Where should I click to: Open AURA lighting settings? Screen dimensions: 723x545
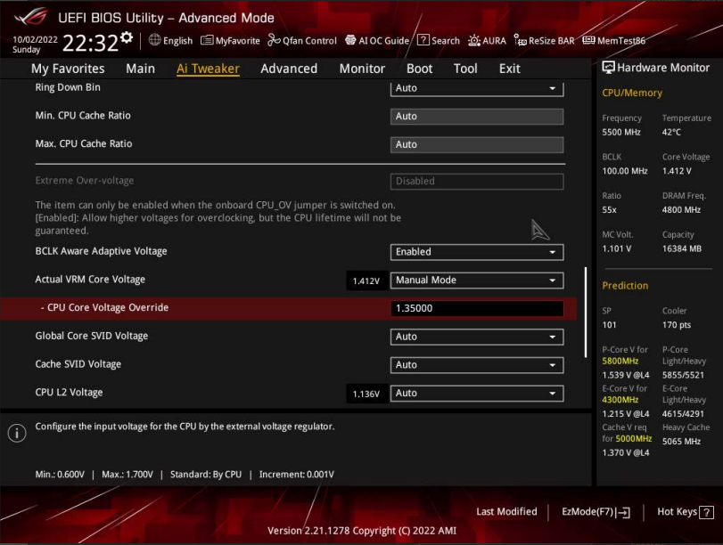point(488,41)
